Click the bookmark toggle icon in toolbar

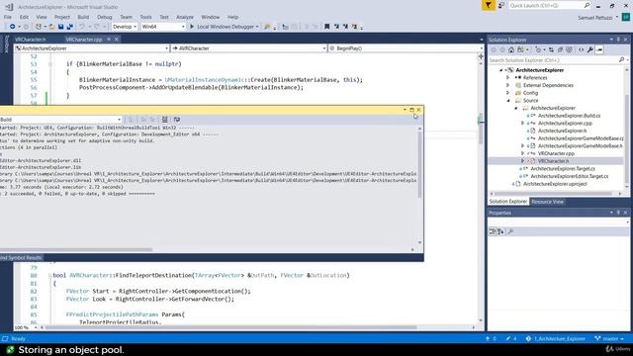327,27
